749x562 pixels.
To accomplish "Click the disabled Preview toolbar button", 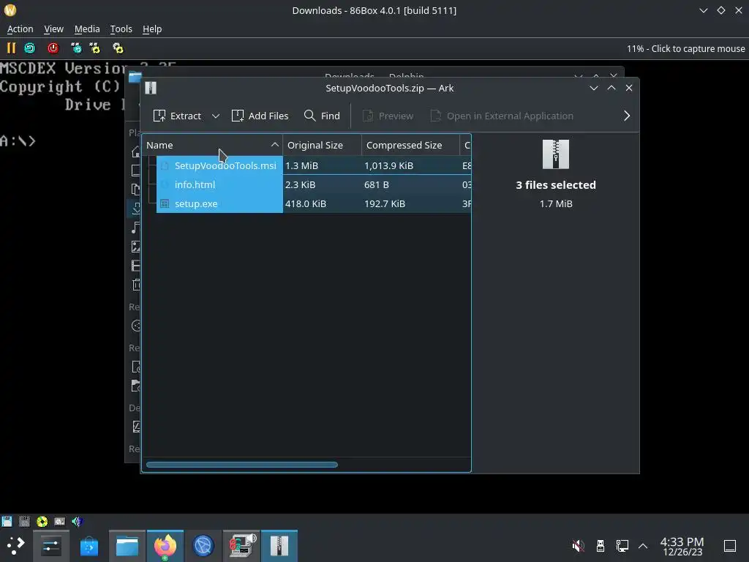I will (388, 116).
